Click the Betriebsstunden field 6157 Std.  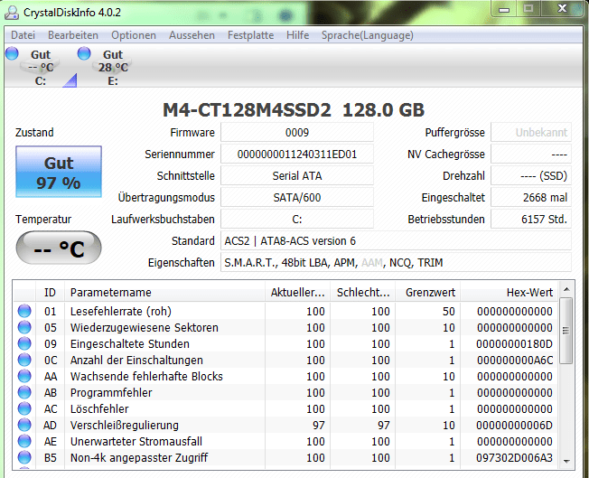[x=531, y=219]
